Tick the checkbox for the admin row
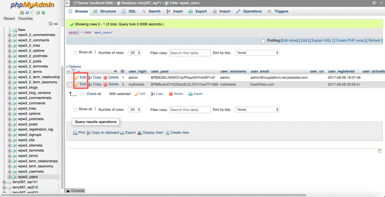 70,78
